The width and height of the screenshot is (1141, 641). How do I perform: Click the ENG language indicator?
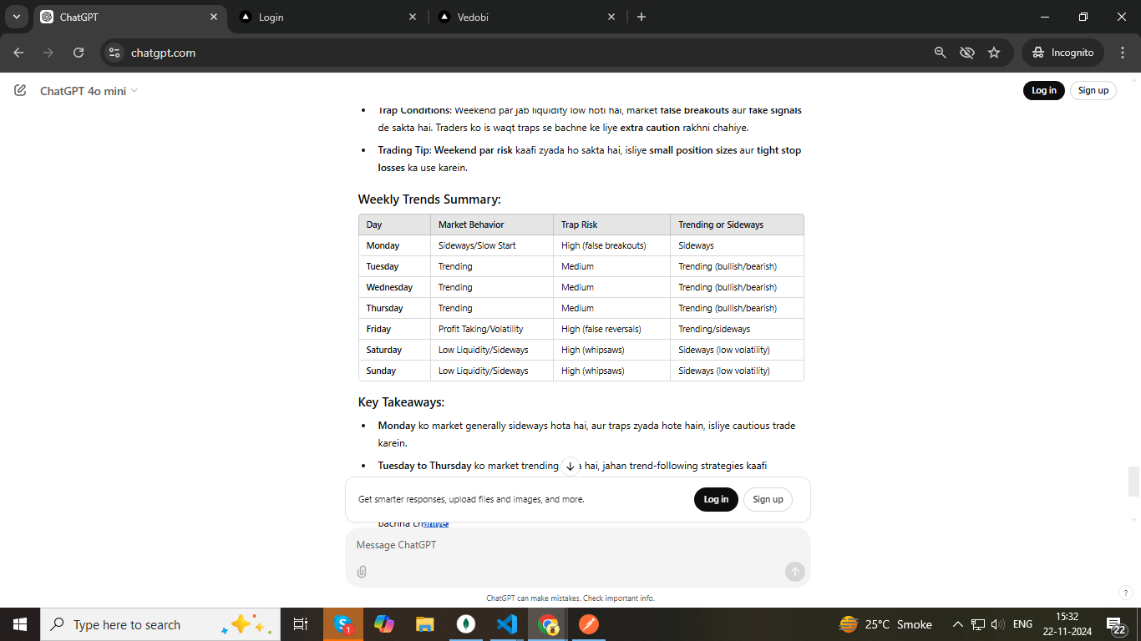1022,624
